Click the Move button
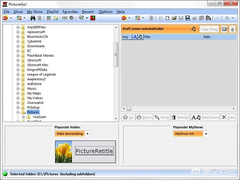 tap(162, 117)
